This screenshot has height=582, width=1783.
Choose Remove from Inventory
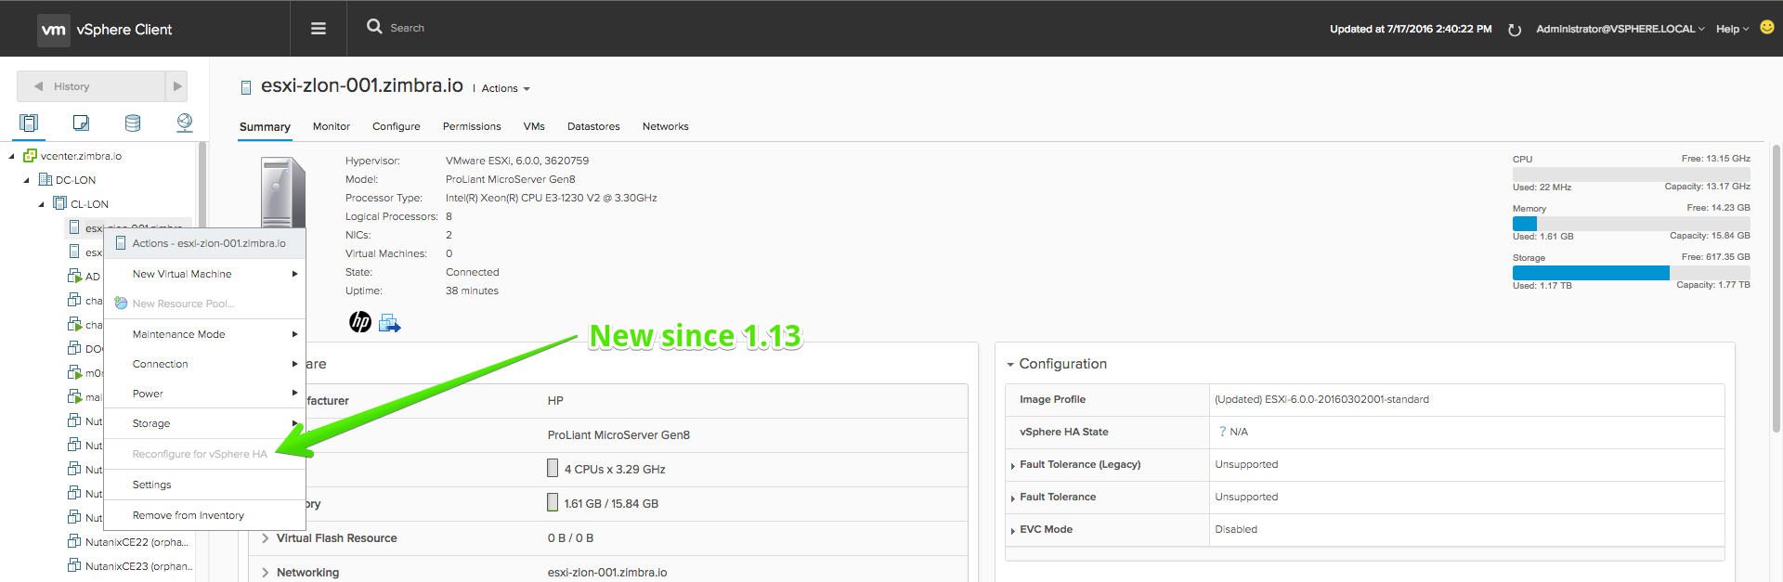point(205,515)
